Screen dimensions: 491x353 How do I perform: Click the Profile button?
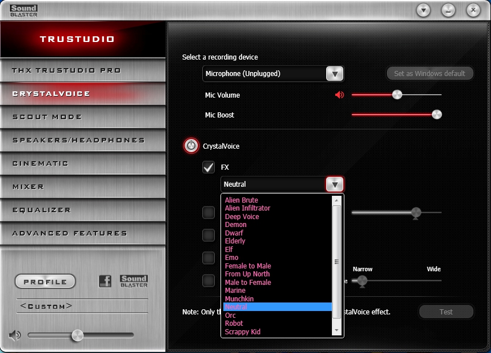tap(45, 281)
